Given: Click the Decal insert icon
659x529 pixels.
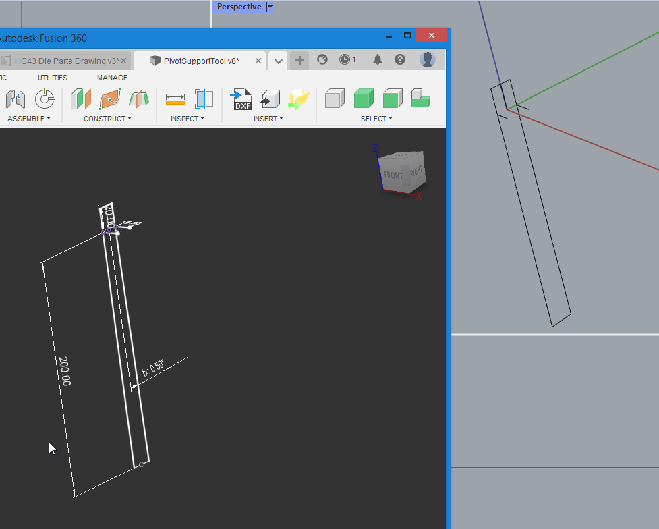Looking at the screenshot, I should point(298,99).
